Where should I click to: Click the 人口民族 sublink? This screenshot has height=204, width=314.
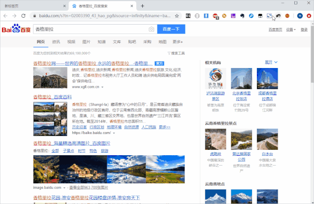(x=149, y=127)
